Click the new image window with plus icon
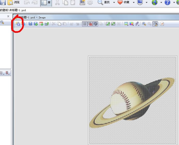Viewport: 179px width, 145px height. click(x=41, y=24)
